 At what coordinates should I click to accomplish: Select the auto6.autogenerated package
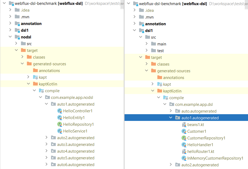pyautogui.click(x=76, y=165)
